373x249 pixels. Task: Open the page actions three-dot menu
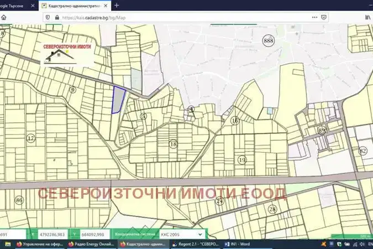pyautogui.click(x=314, y=17)
